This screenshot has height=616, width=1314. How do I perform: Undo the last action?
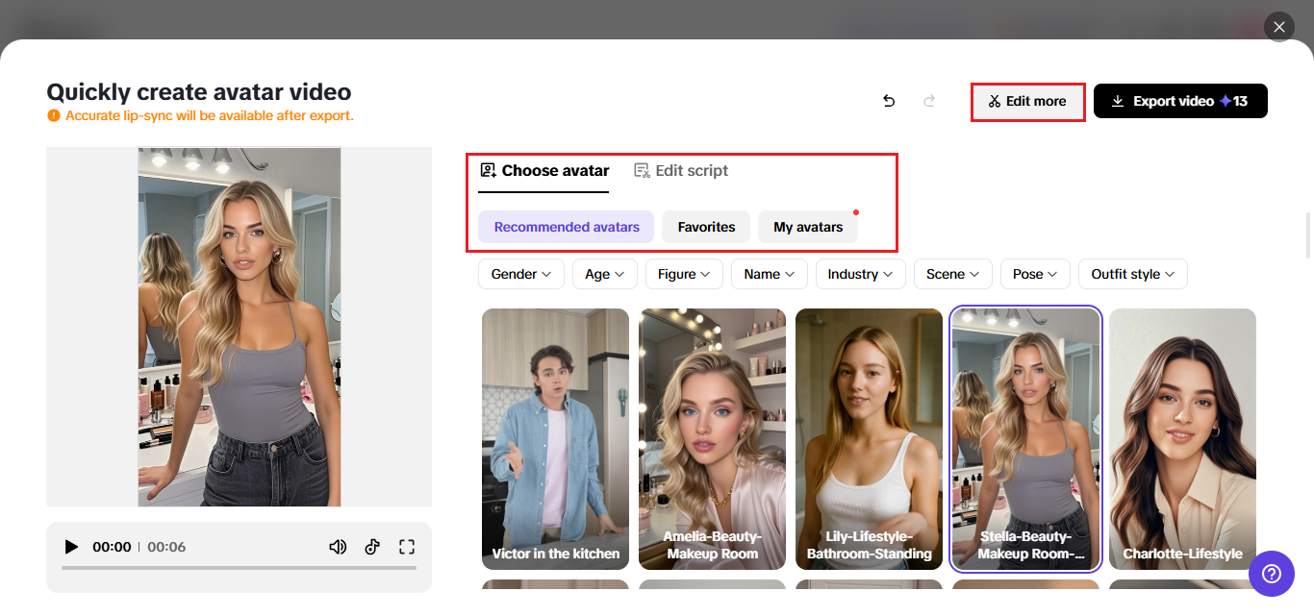(889, 101)
